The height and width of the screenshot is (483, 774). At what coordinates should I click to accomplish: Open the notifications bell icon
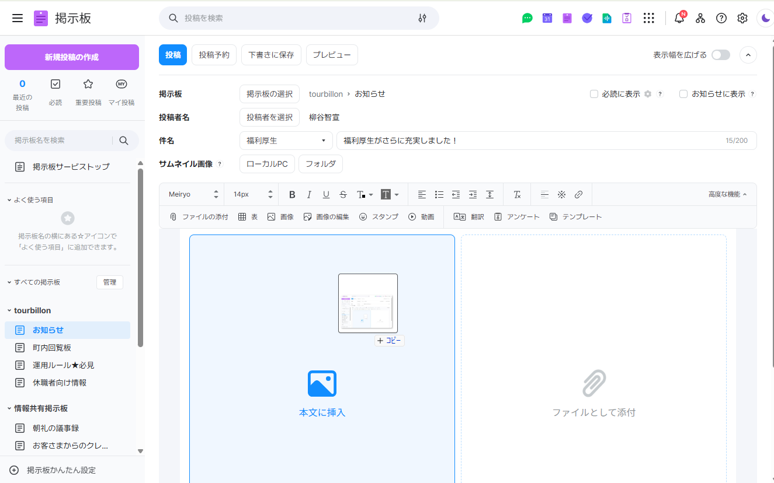pyautogui.click(x=679, y=18)
